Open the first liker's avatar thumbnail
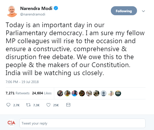The image size is (154, 130). tap(60, 93)
